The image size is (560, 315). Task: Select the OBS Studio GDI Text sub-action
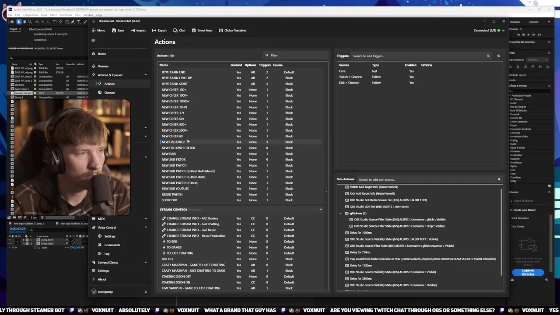point(379,206)
